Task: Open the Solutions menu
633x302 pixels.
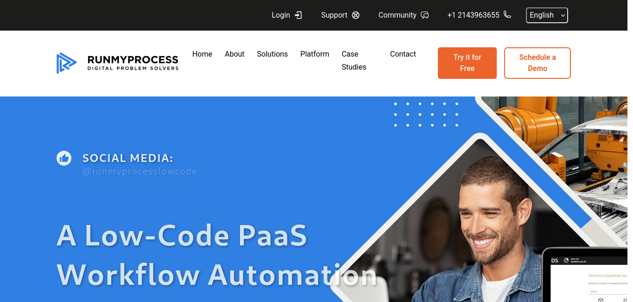Action: tap(272, 54)
